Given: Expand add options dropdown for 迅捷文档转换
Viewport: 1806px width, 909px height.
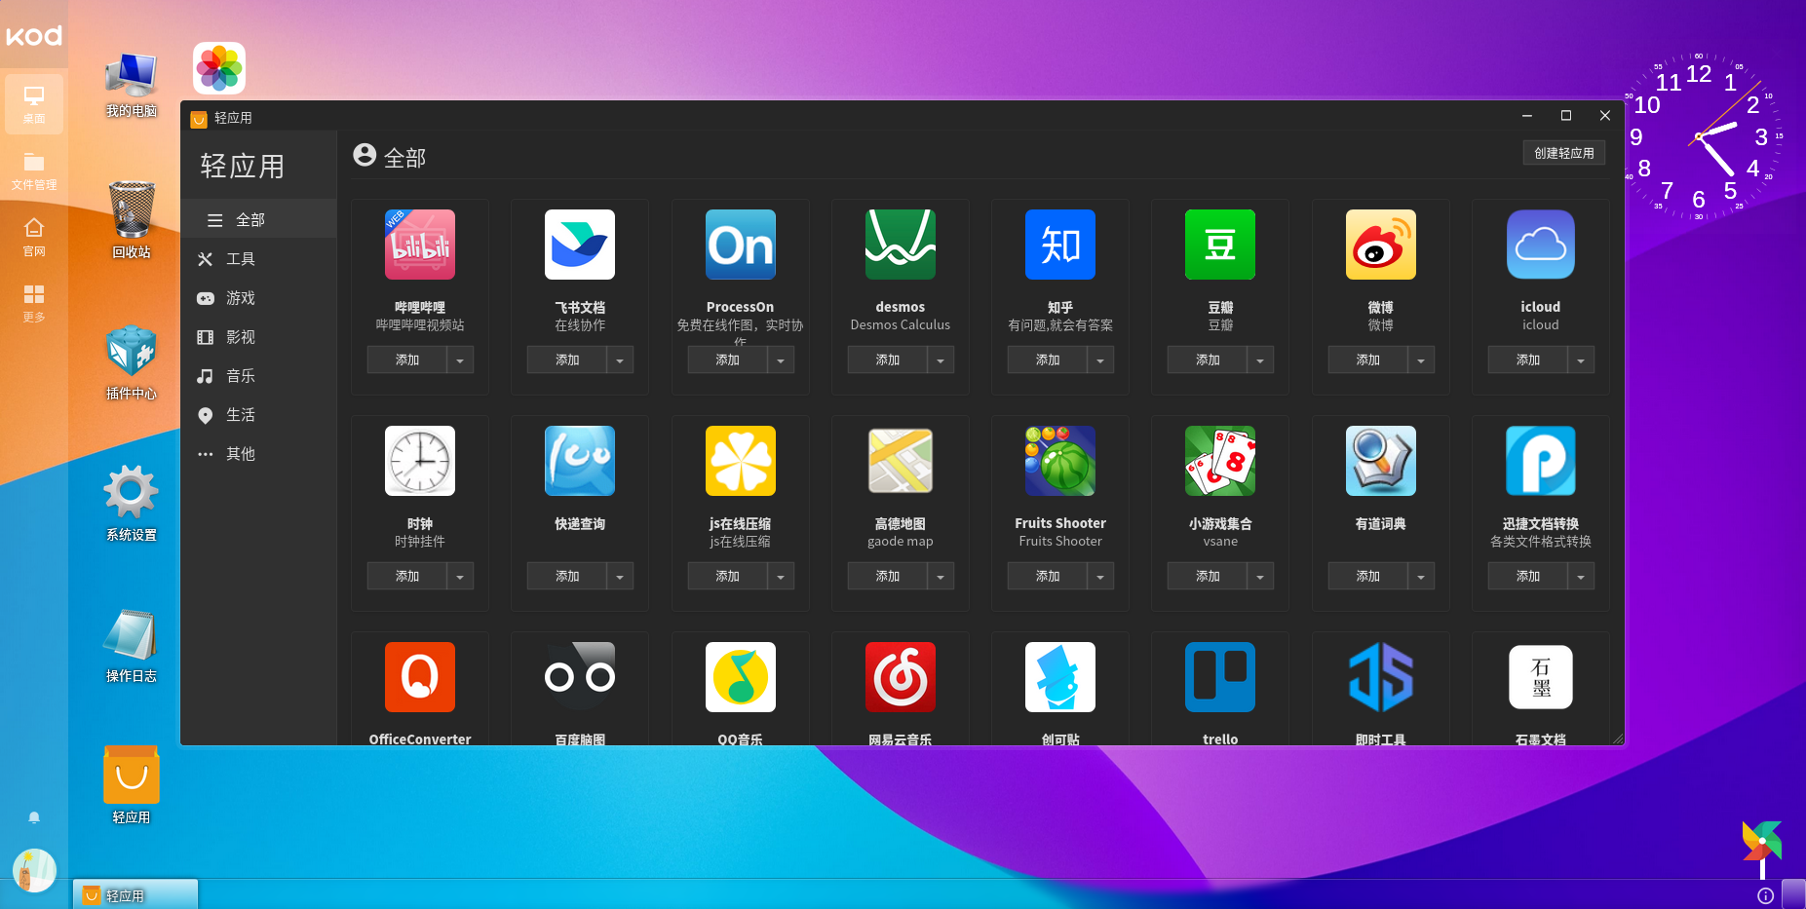Looking at the screenshot, I should [1581, 577].
